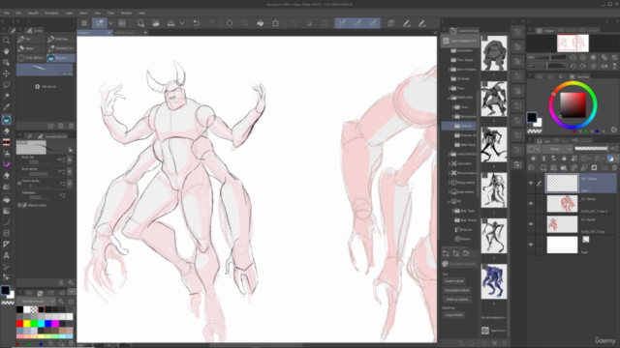Open the Layer menu
This screenshot has height=348, width=620.
pos(69,13)
